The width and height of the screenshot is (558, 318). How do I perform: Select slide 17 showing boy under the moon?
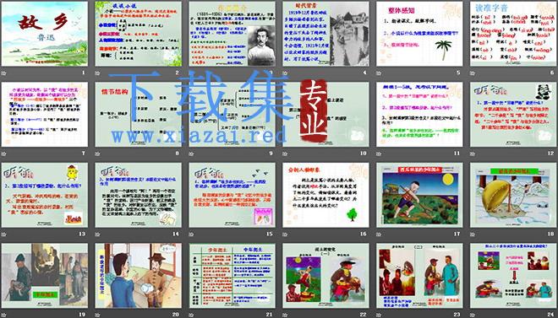tap(419, 195)
